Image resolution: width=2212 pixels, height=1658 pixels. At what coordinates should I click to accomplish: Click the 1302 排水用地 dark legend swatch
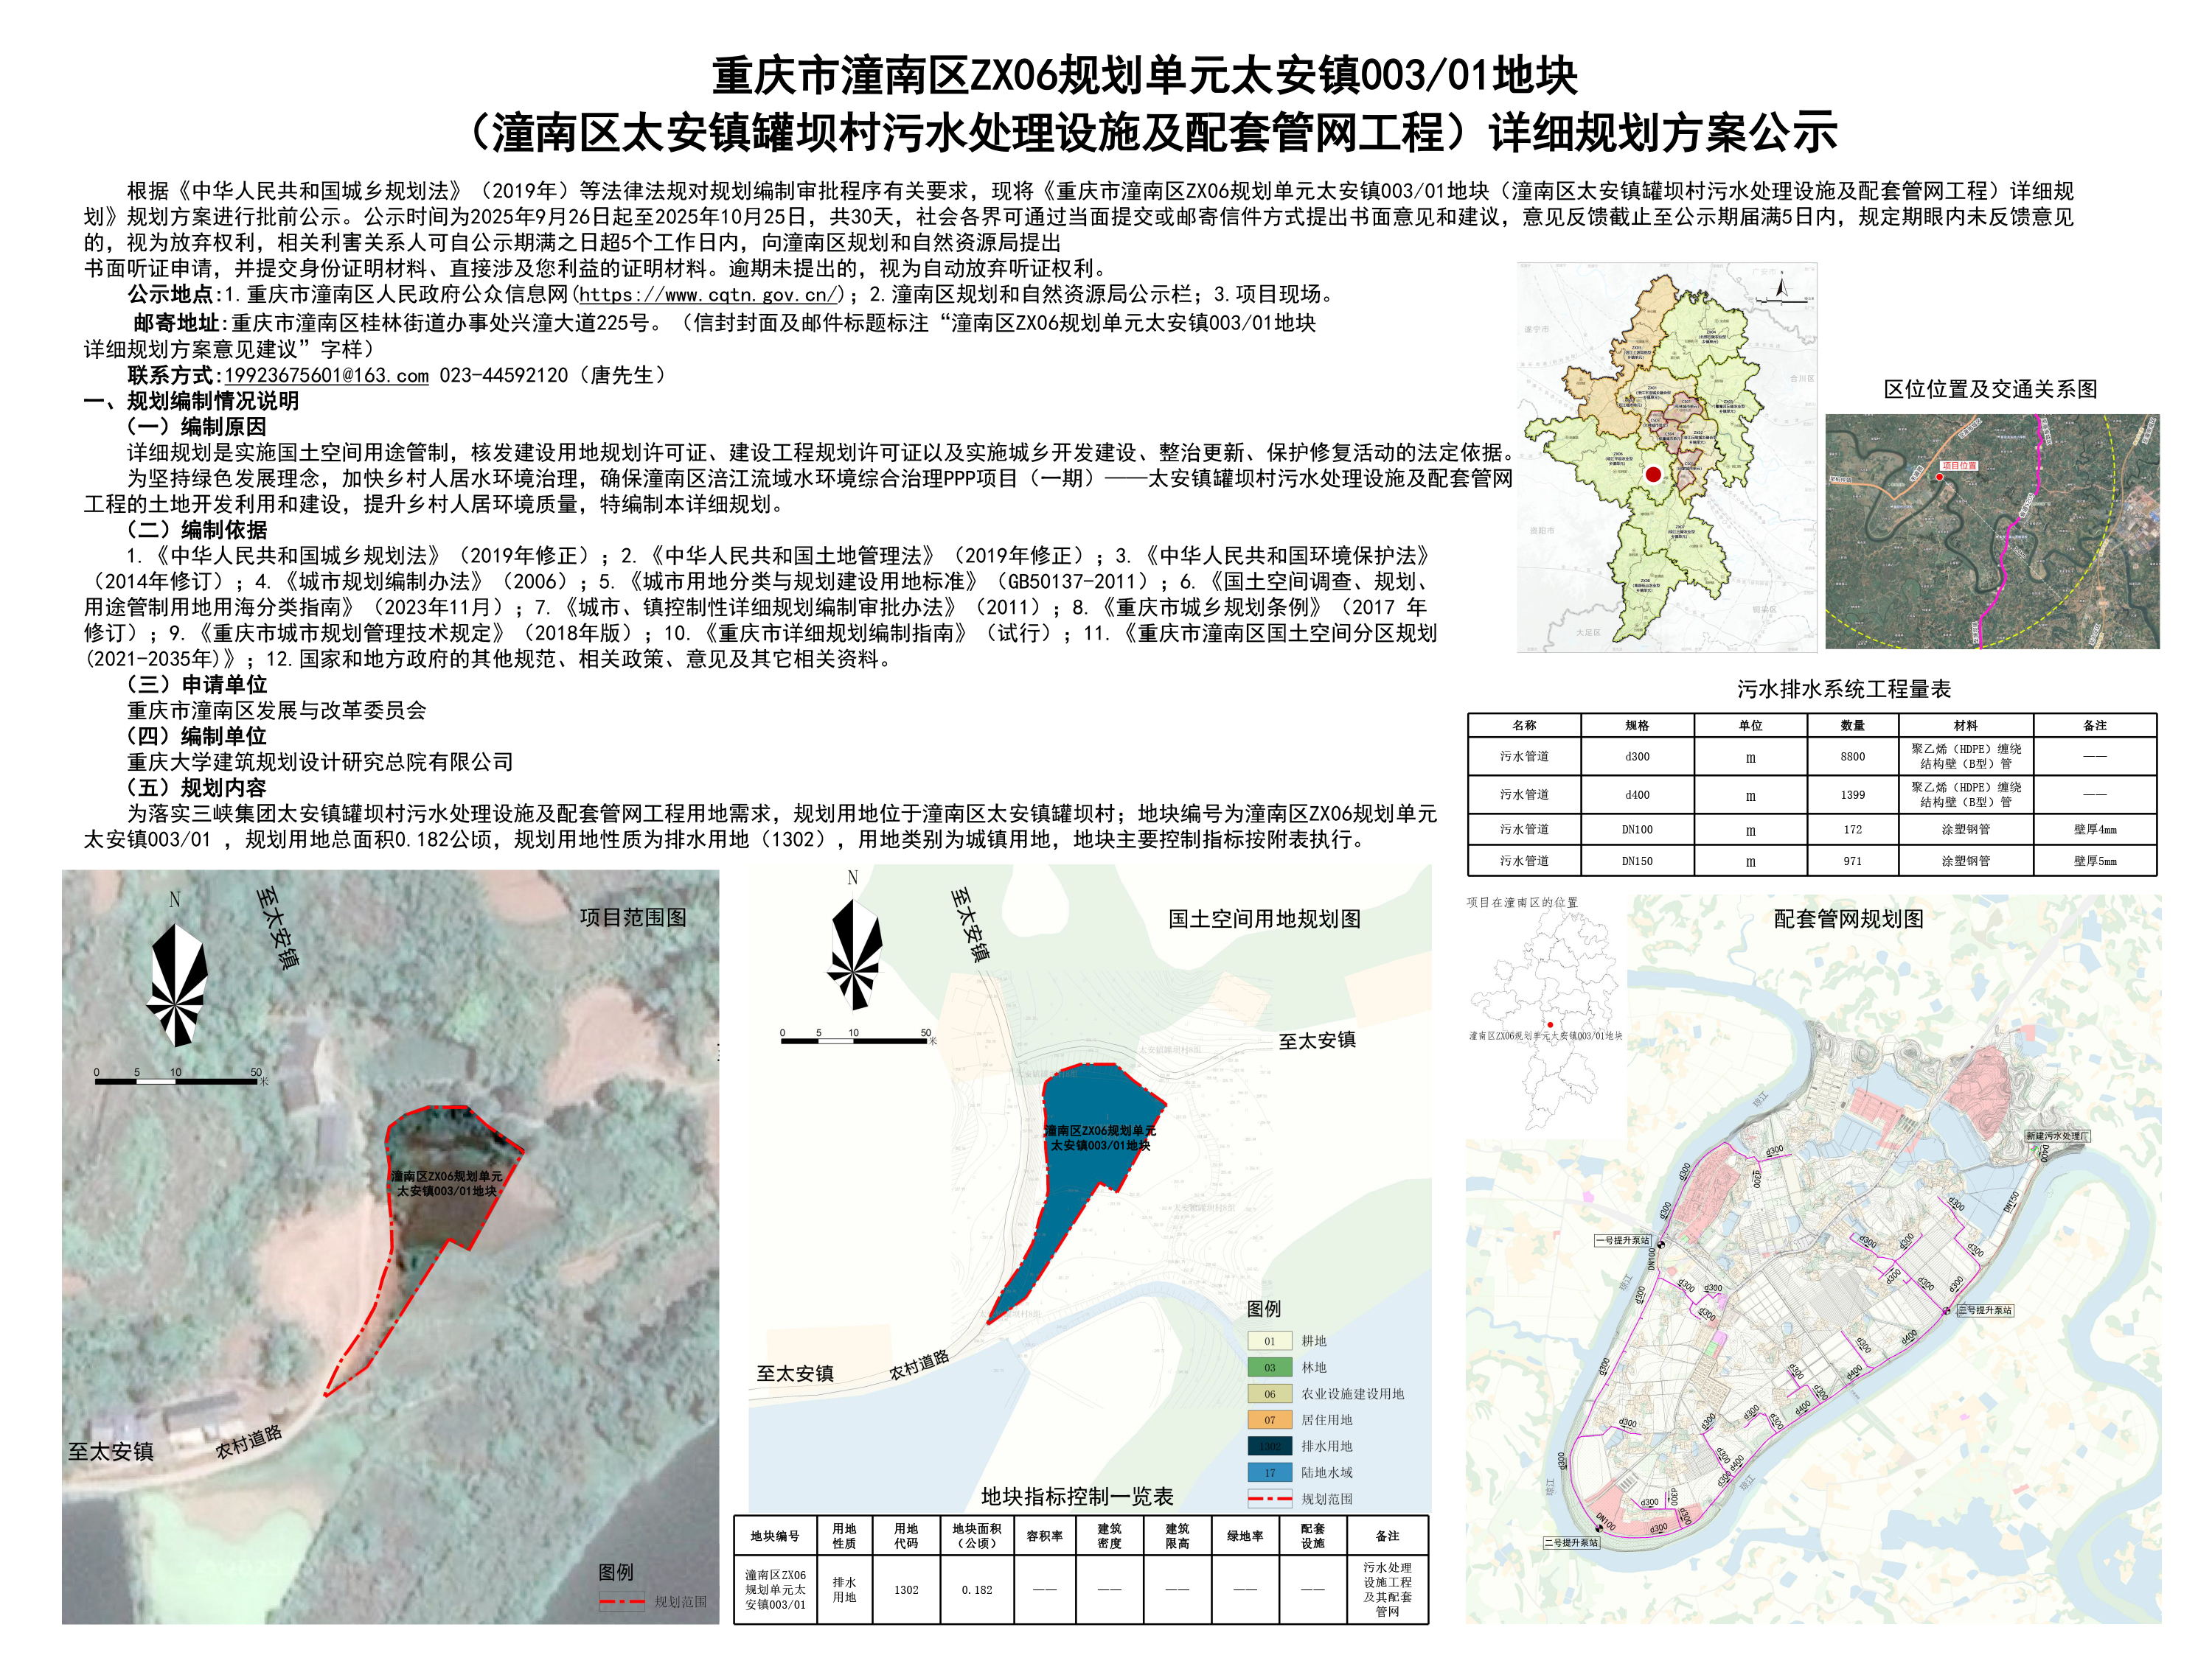point(1269,1446)
